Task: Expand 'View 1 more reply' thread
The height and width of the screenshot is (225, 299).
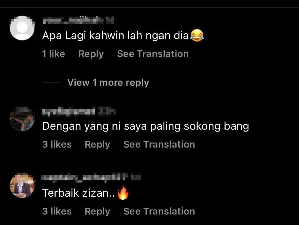Action: tap(108, 83)
